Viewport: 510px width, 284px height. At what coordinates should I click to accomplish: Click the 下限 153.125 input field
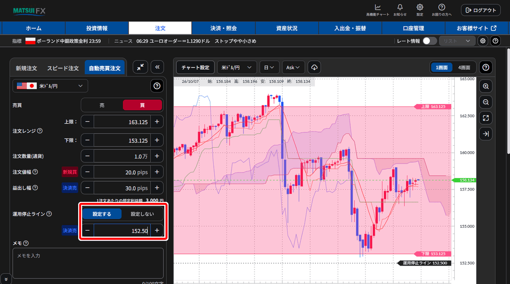[122, 140]
